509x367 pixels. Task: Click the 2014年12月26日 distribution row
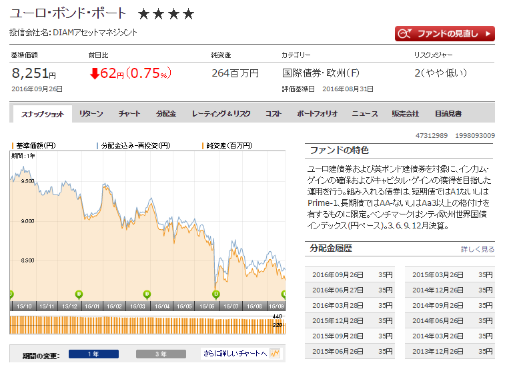(x=450, y=290)
